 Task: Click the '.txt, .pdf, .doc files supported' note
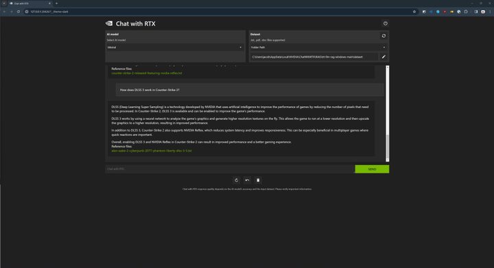coord(268,40)
